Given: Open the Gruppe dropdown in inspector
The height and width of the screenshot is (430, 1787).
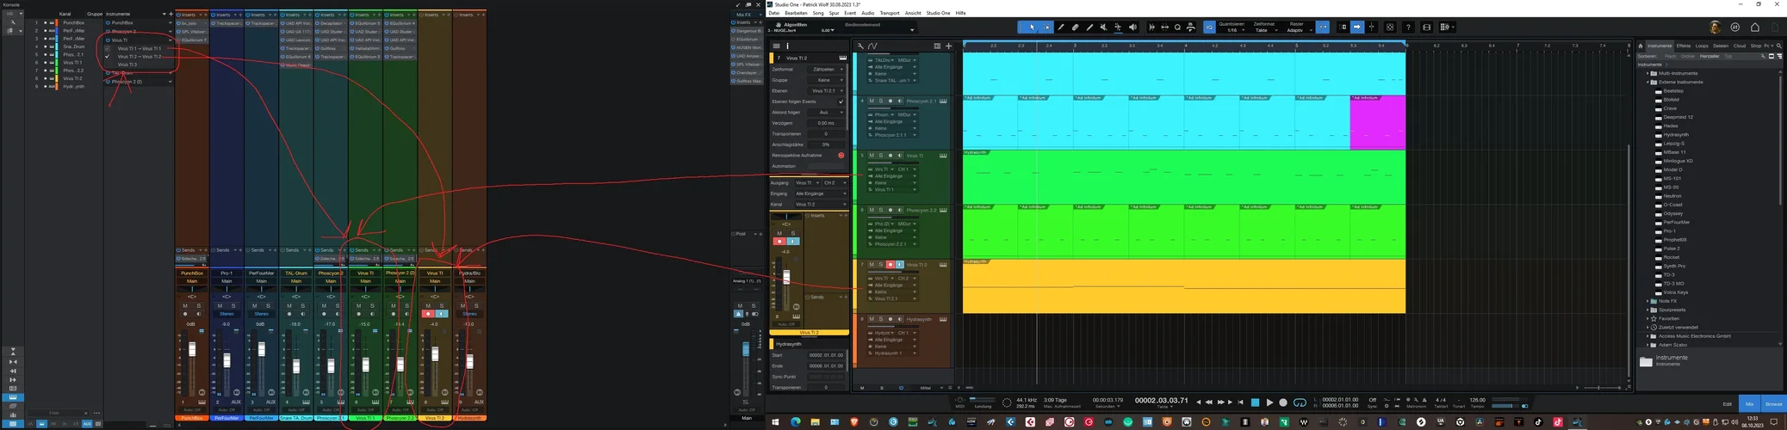Looking at the screenshot, I should pos(824,80).
